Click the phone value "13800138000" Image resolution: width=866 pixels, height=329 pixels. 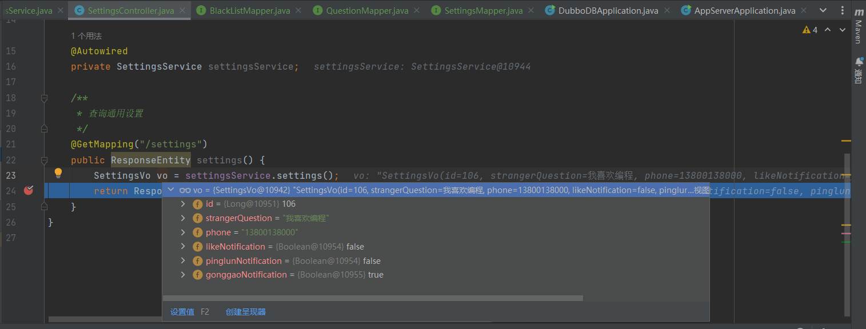tap(269, 232)
